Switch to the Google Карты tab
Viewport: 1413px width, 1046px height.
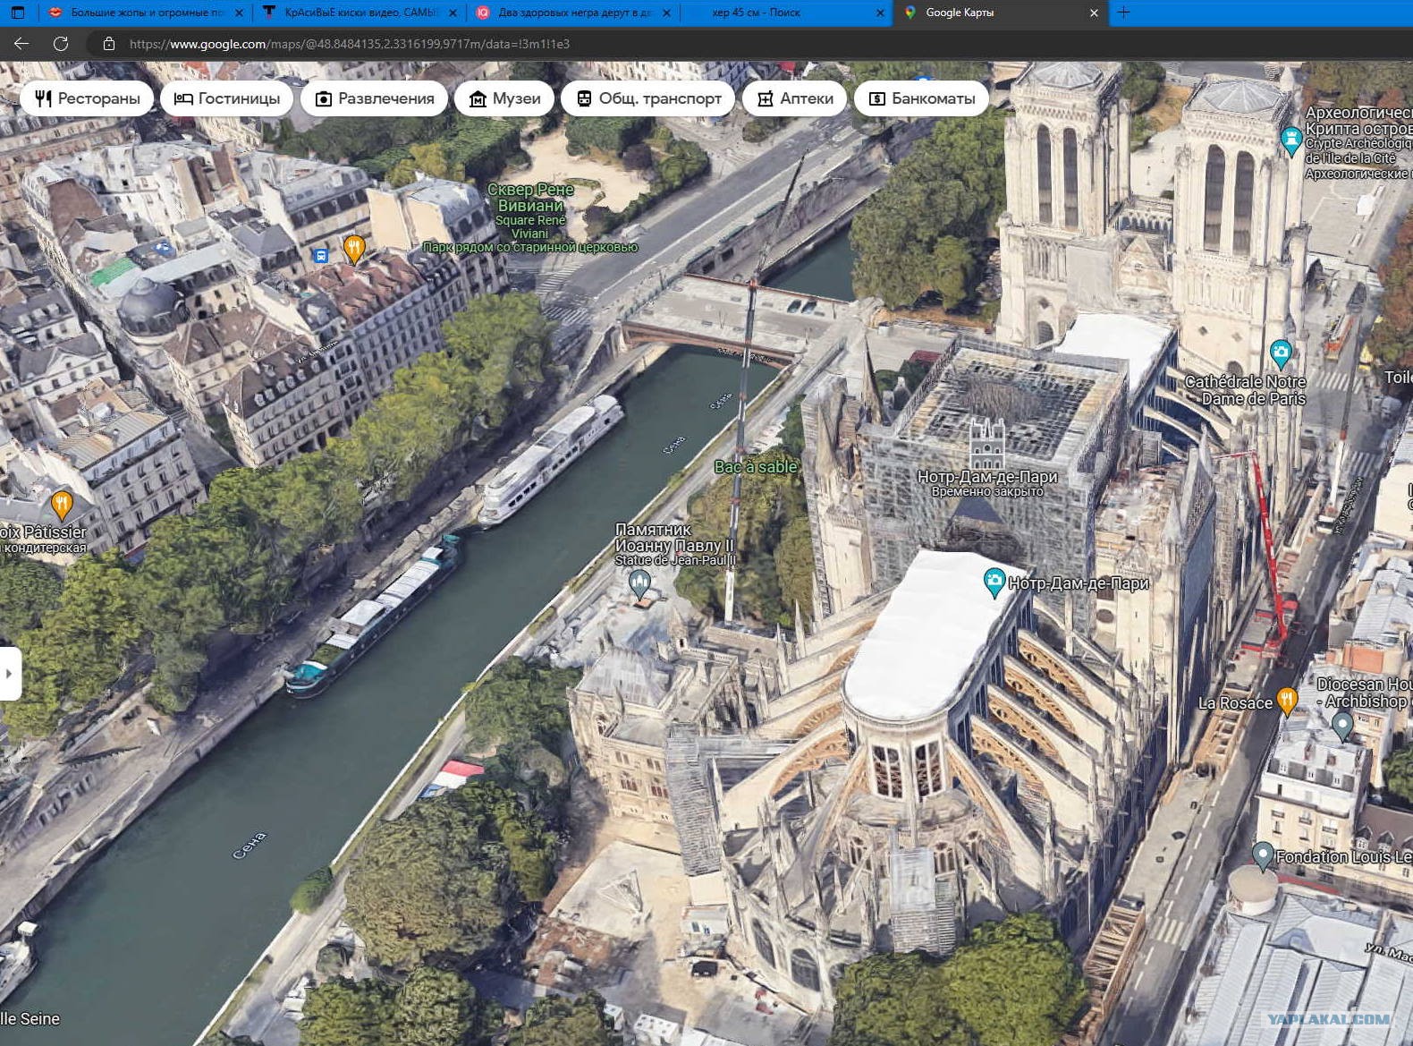1001,13
